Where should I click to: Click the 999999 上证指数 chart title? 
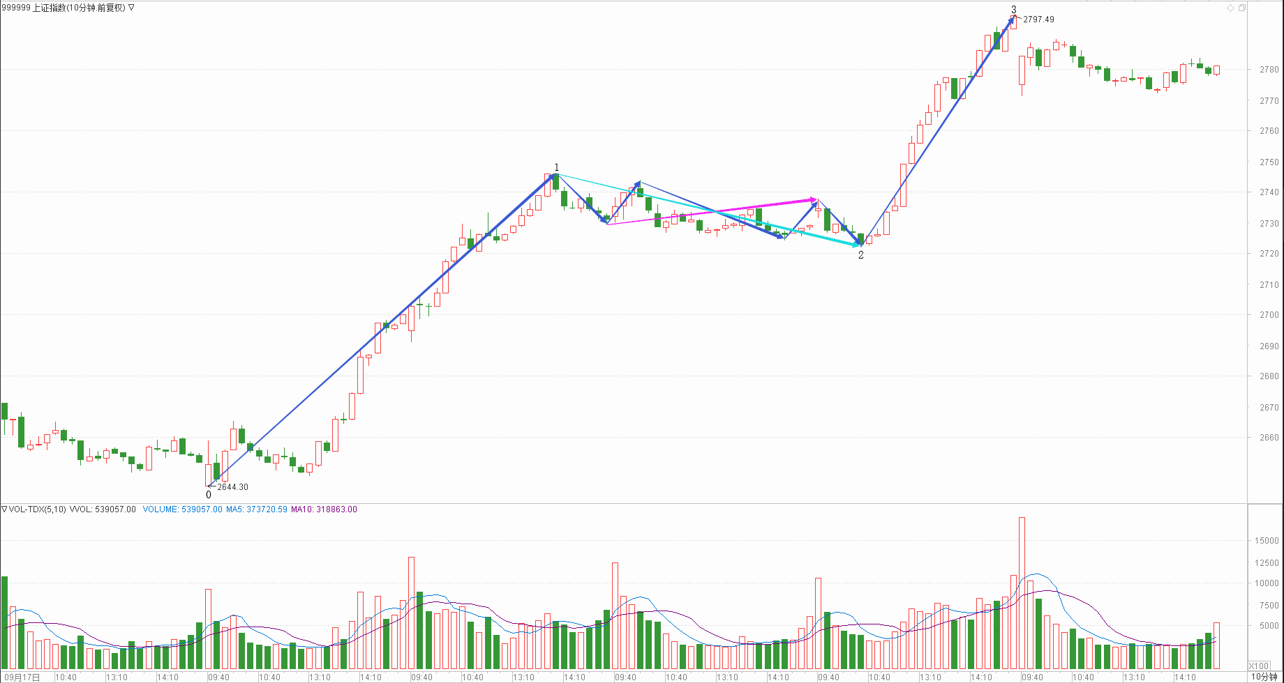point(63,8)
